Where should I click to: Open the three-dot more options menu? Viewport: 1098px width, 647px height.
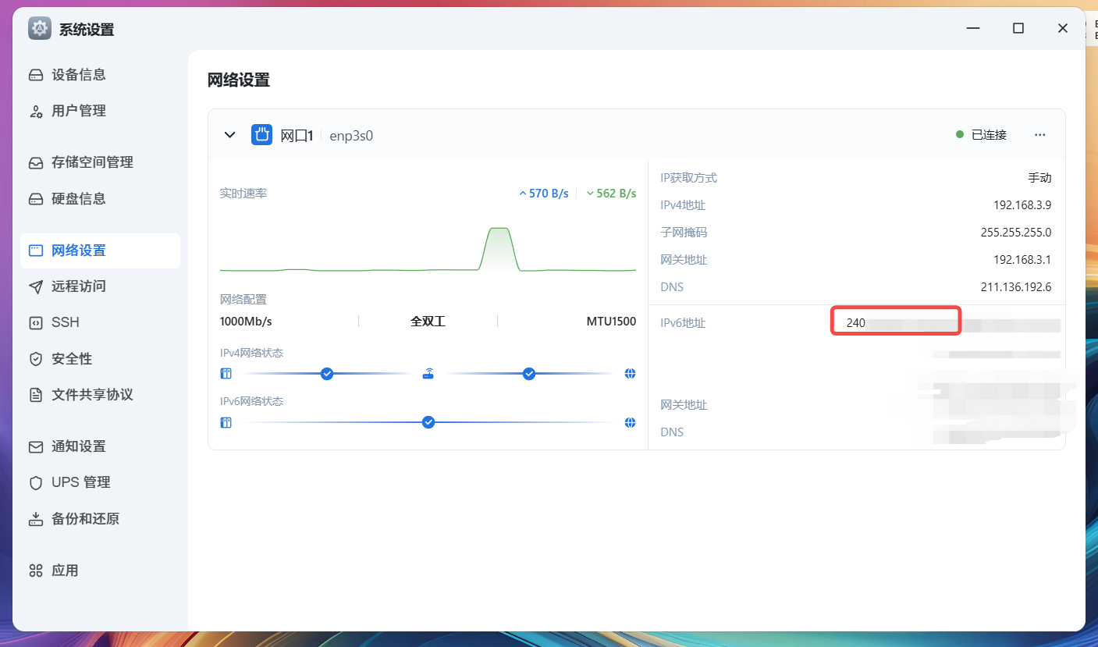tap(1039, 135)
